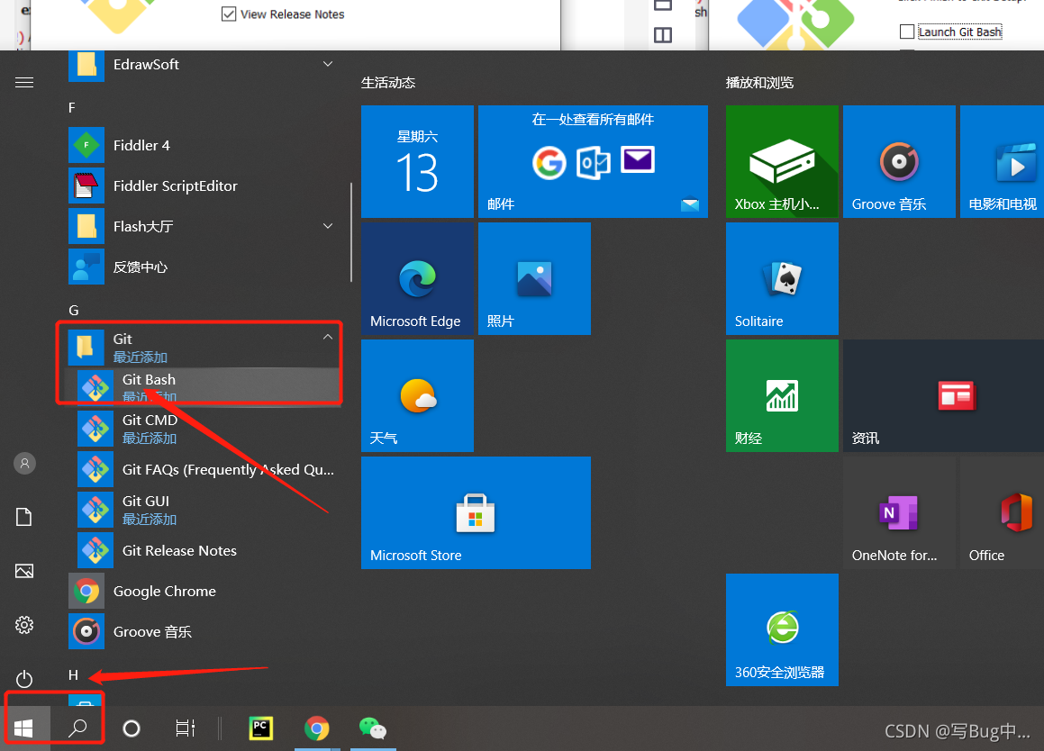Launch Git CMD from Start menu

(204, 428)
